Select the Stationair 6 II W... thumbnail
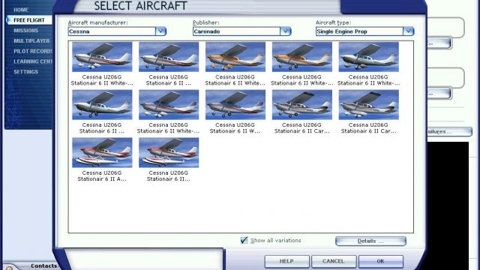480x270 pixels. pyautogui.click(x=235, y=105)
